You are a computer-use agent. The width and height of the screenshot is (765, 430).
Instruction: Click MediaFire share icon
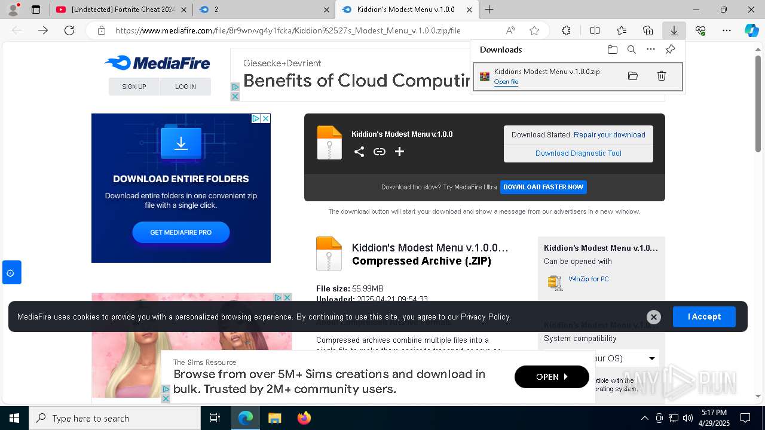coord(359,152)
